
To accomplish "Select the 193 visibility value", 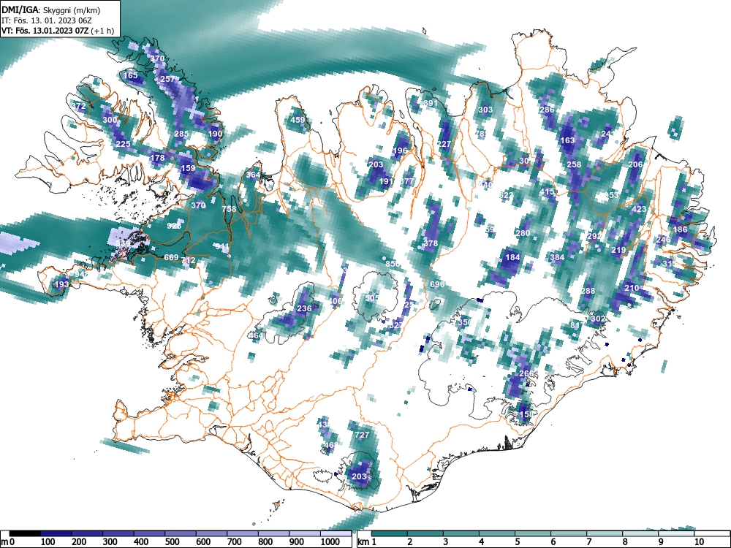I will coord(62,283).
